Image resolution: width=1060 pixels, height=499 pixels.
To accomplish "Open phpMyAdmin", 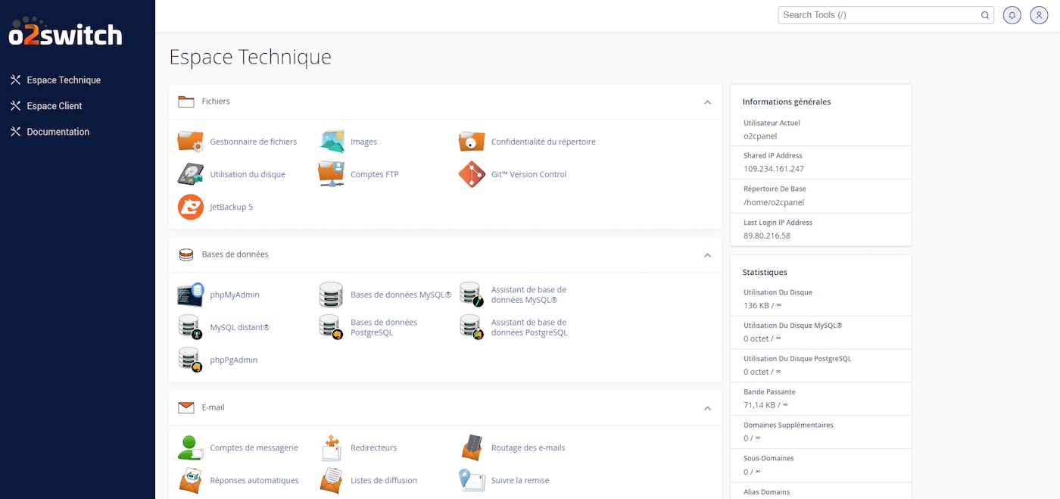I will [x=235, y=295].
